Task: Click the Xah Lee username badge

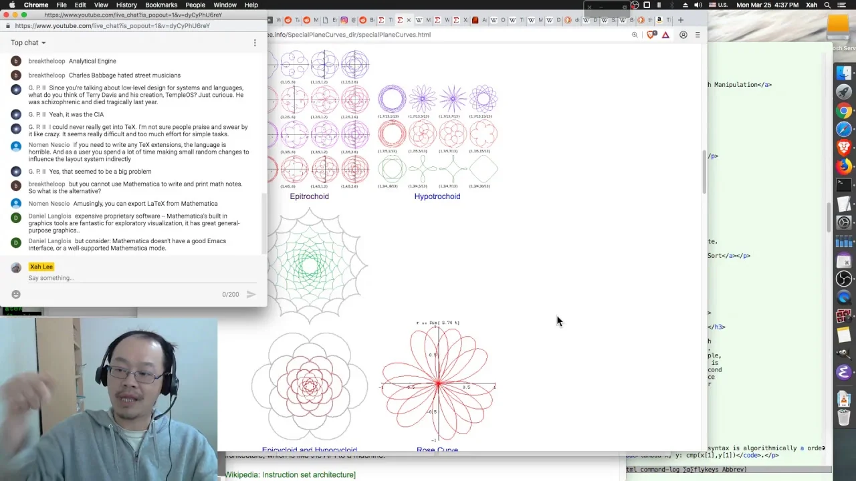Action: 41,267
